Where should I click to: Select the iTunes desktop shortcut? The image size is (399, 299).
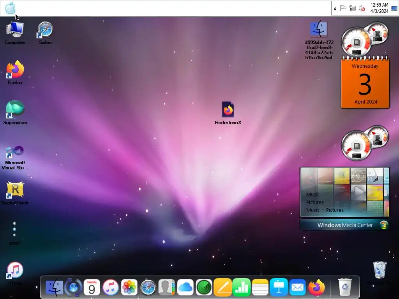click(15, 273)
